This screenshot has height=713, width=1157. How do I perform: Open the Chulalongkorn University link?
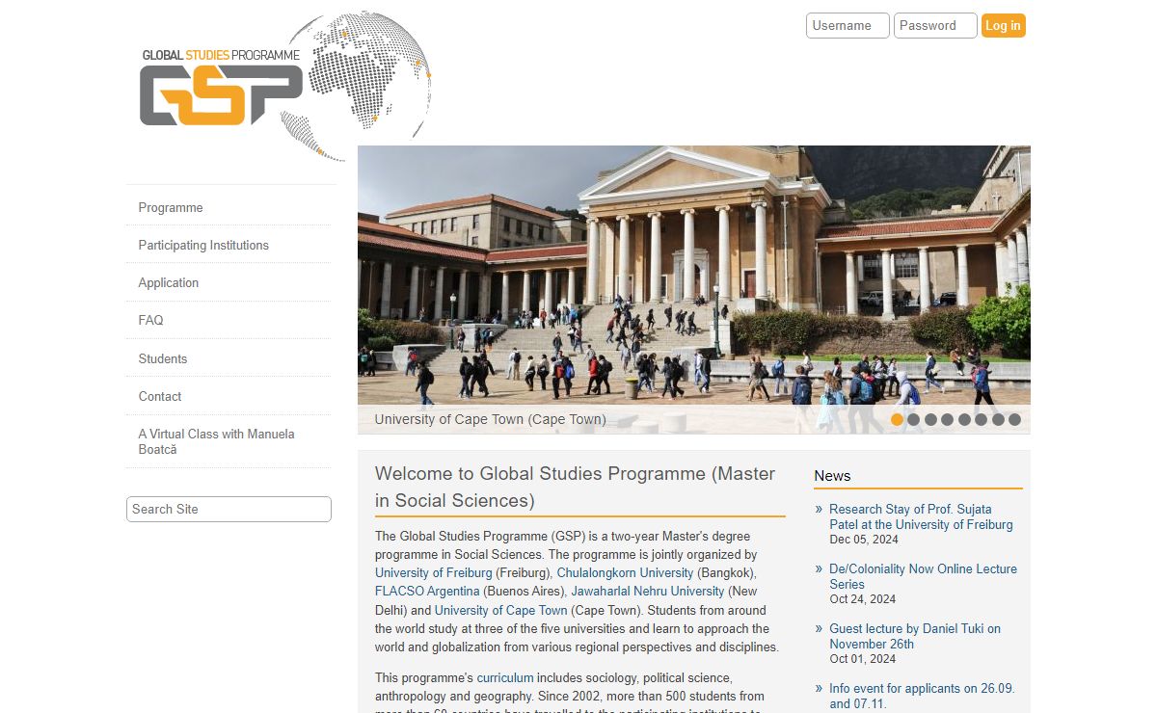point(625,572)
